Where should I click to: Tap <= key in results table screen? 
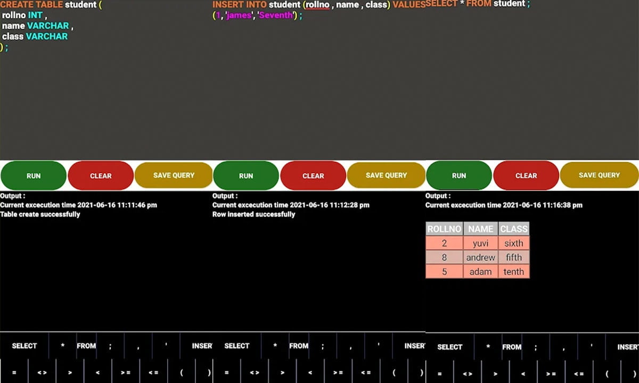tap(579, 373)
